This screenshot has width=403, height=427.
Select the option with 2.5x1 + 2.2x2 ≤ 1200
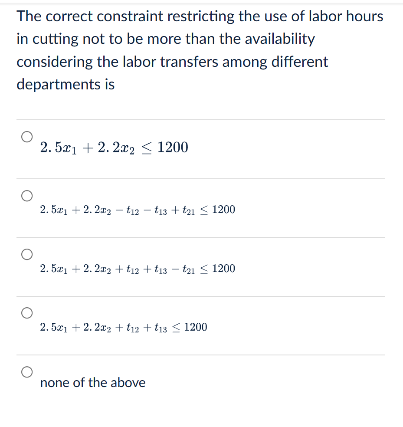click(x=27, y=136)
